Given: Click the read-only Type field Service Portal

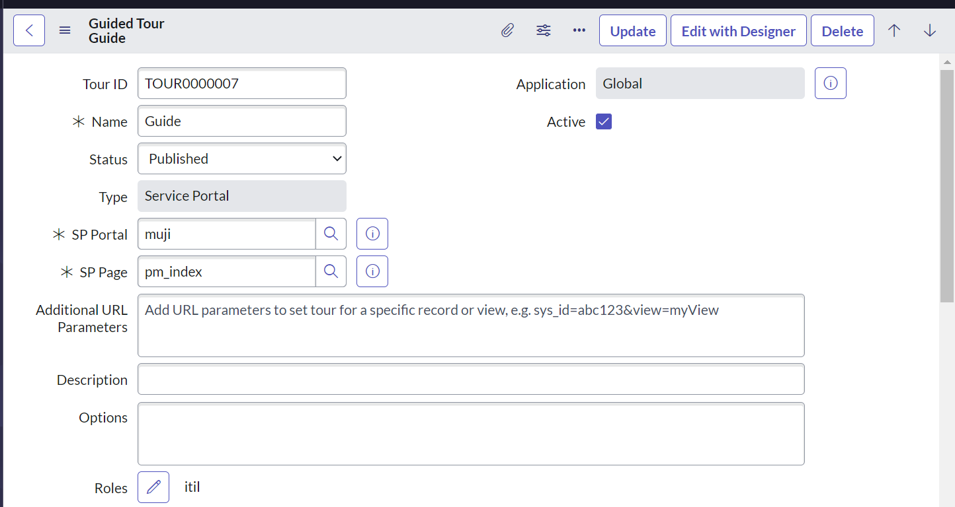Looking at the screenshot, I should click(x=242, y=196).
